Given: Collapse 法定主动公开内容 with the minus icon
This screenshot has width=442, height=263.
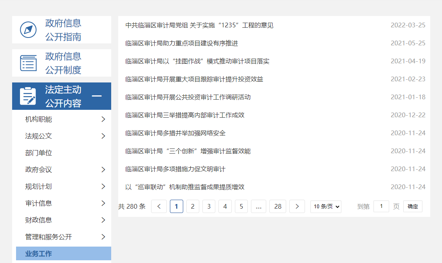Looking at the screenshot, I should (x=96, y=96).
